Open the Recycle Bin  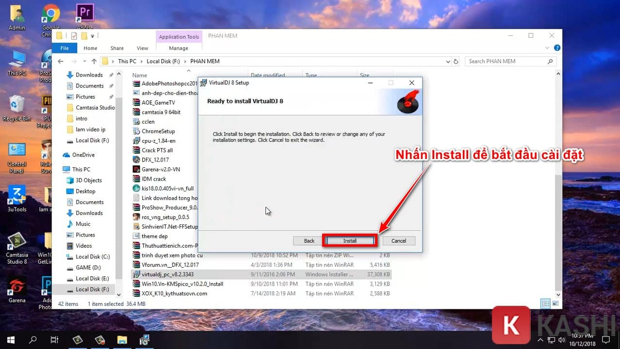(x=17, y=104)
